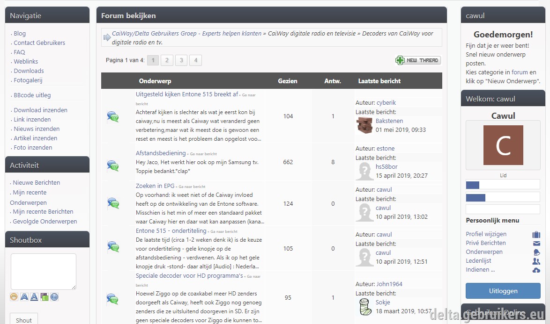The height and width of the screenshot is (324, 550).
Task: Open the Sokje sock avatar thumbnail
Action: 364,307
